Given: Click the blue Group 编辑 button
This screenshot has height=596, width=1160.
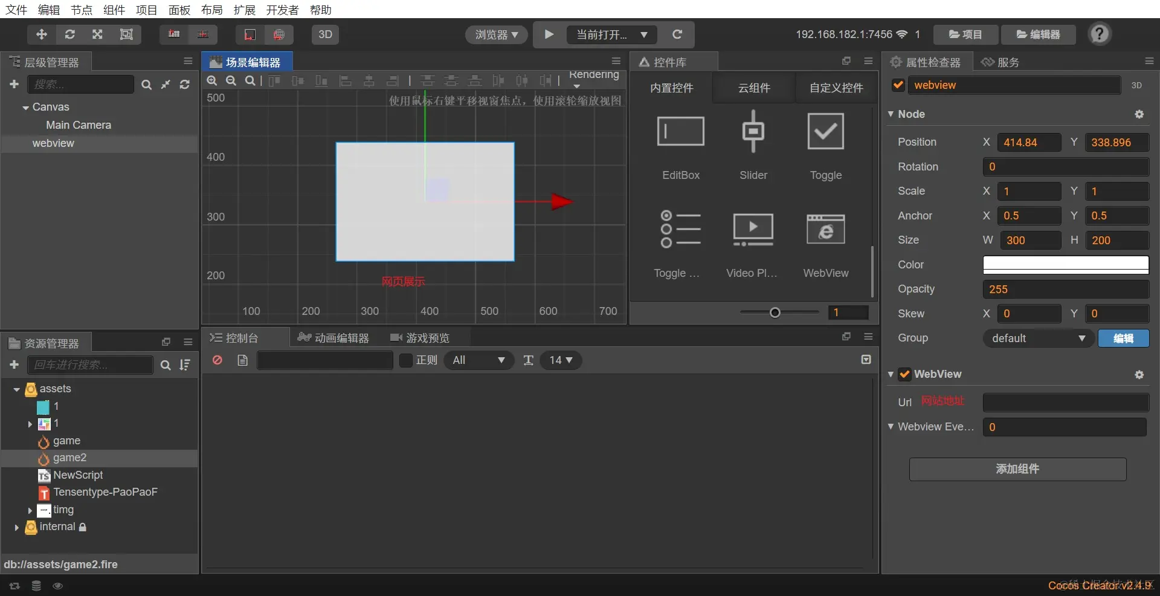Looking at the screenshot, I should [1123, 338].
